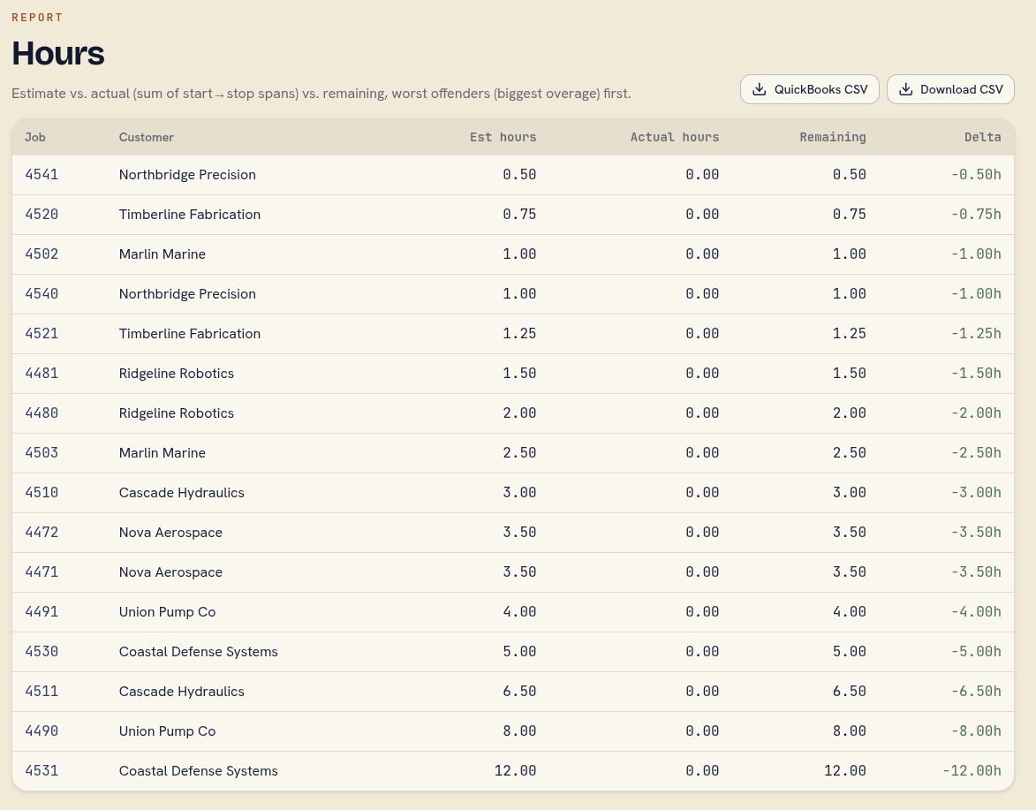Open job 4521 link
1036x810 pixels.
click(x=42, y=334)
